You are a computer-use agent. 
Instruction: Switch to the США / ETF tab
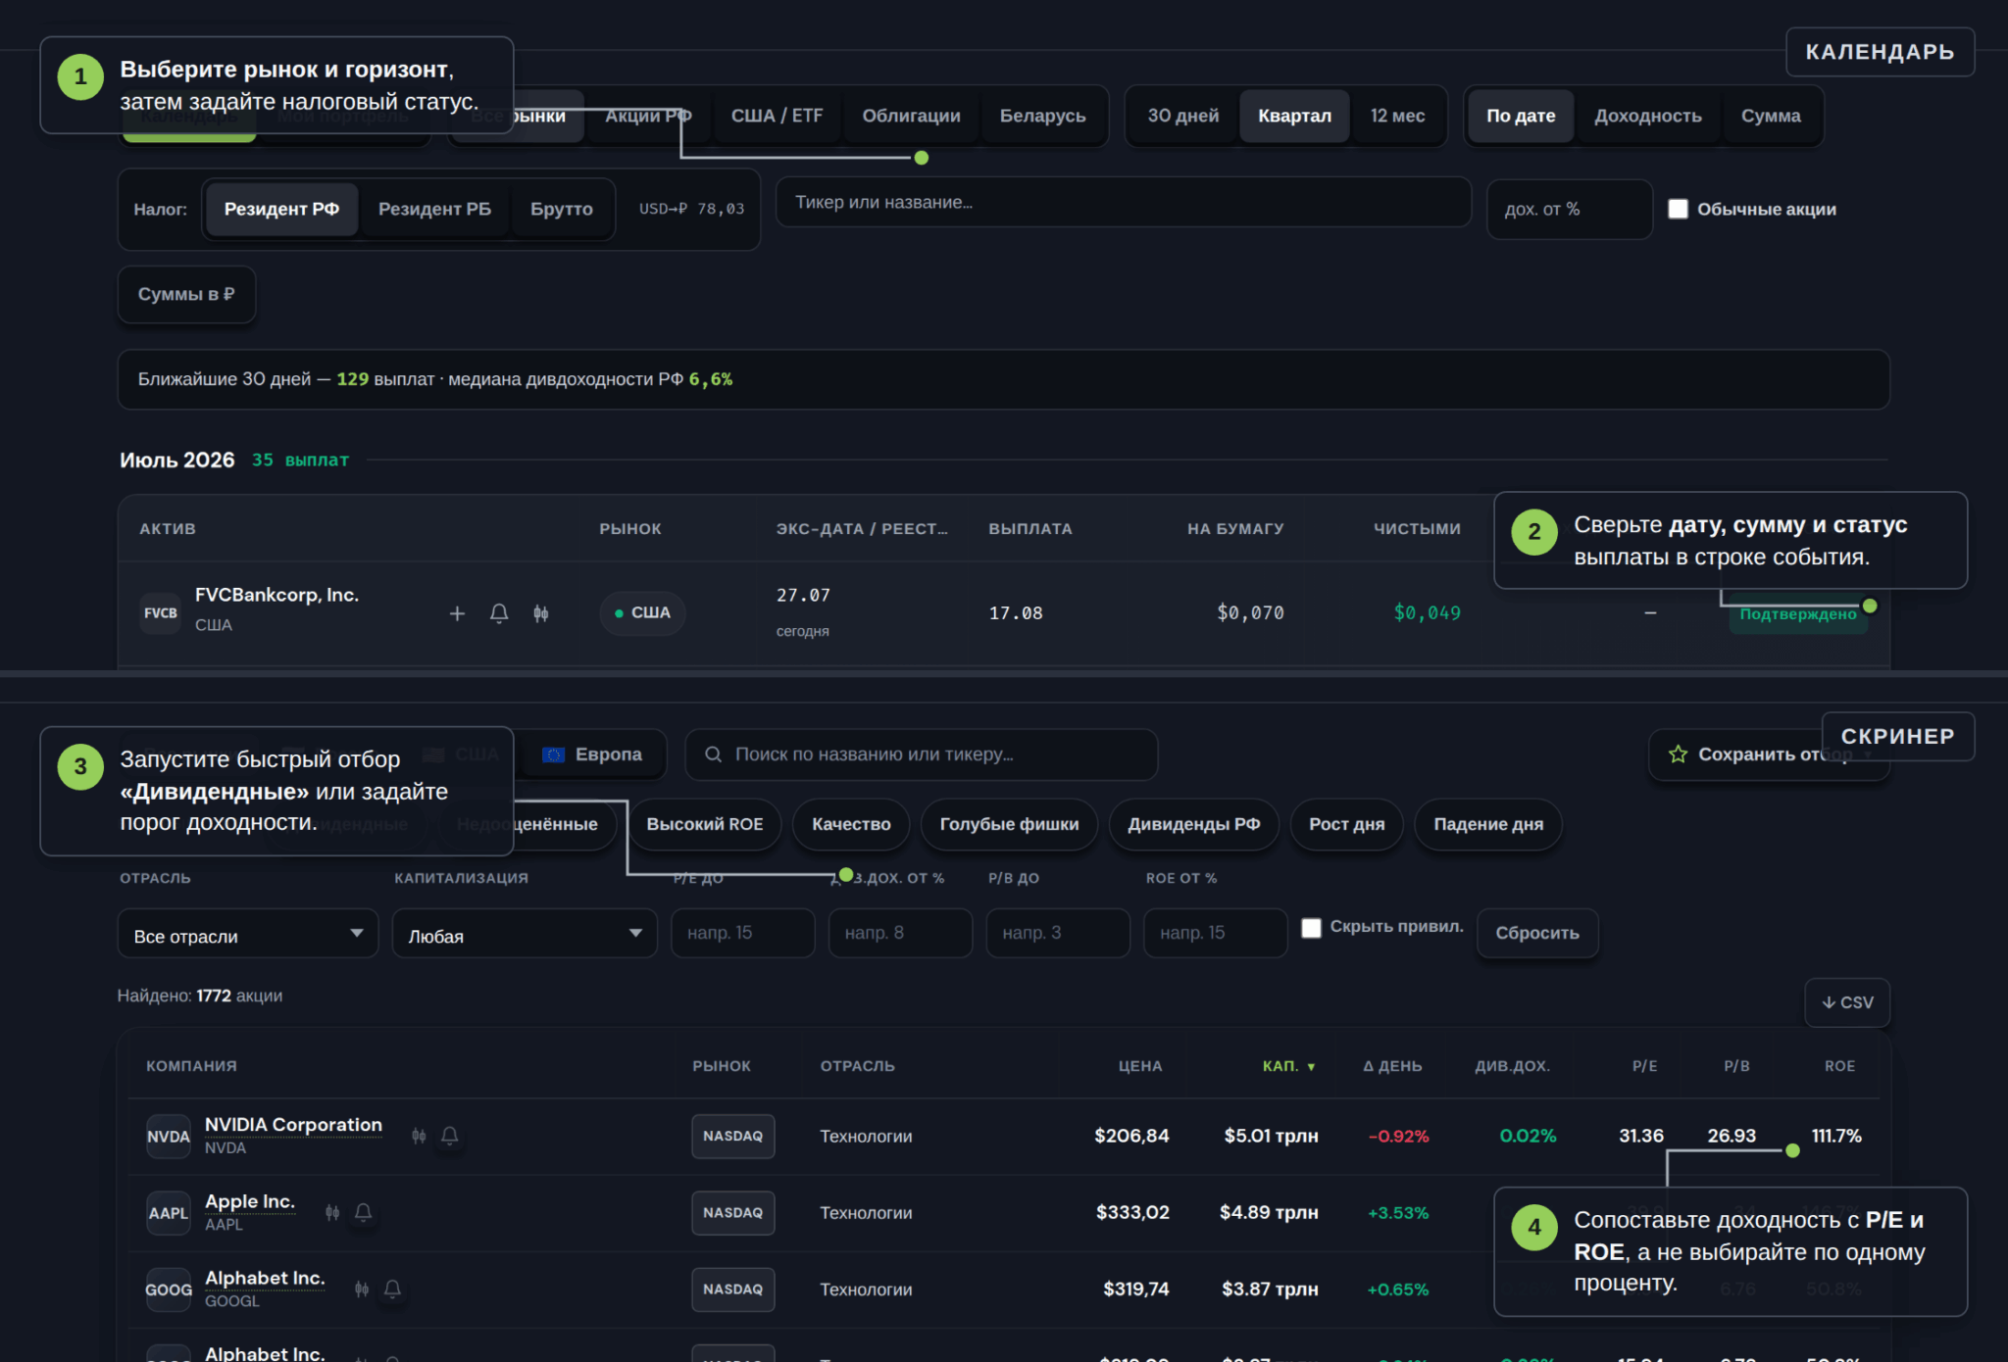pos(777,116)
